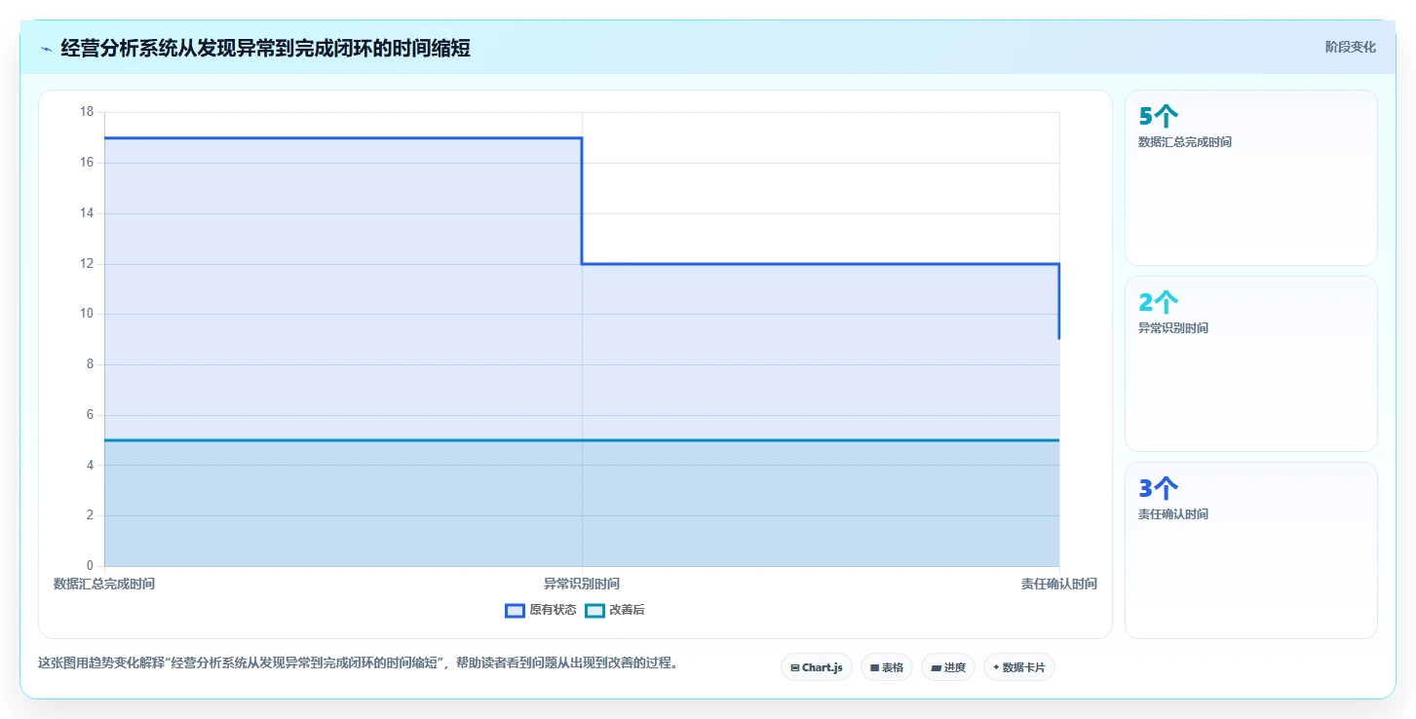This screenshot has width=1416, height=719.
Task: Click y-axis tick value 18
Action: (x=87, y=112)
